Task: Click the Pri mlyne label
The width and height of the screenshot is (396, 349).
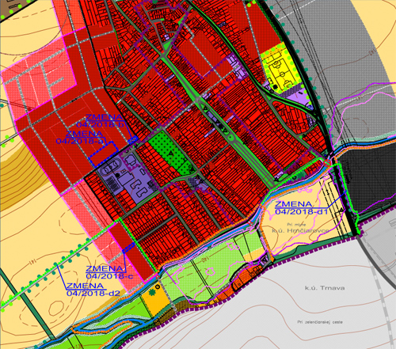Action: coord(296,225)
